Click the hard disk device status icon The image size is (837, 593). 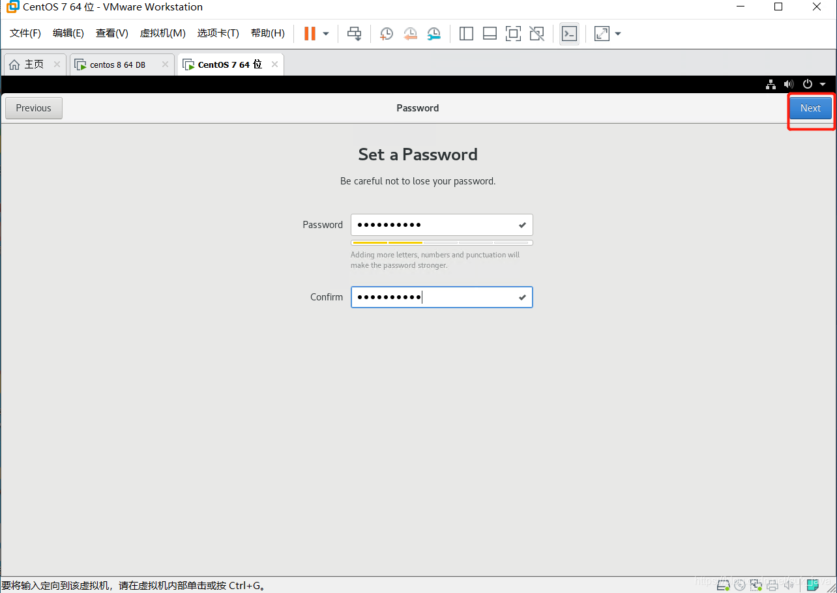pyautogui.click(x=723, y=585)
